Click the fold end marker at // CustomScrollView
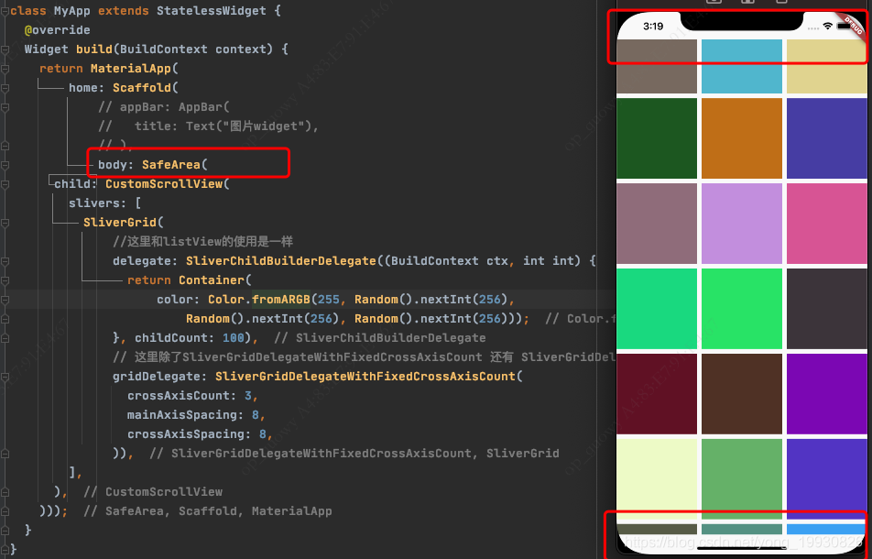Screen dimensions: 872x559 pyautogui.click(x=5, y=492)
